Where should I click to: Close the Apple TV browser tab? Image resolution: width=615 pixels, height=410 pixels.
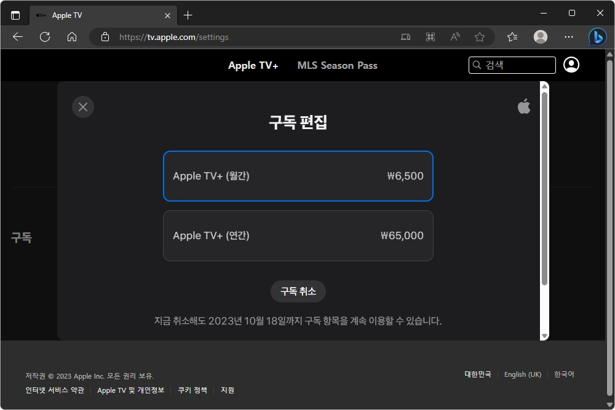[x=167, y=16]
